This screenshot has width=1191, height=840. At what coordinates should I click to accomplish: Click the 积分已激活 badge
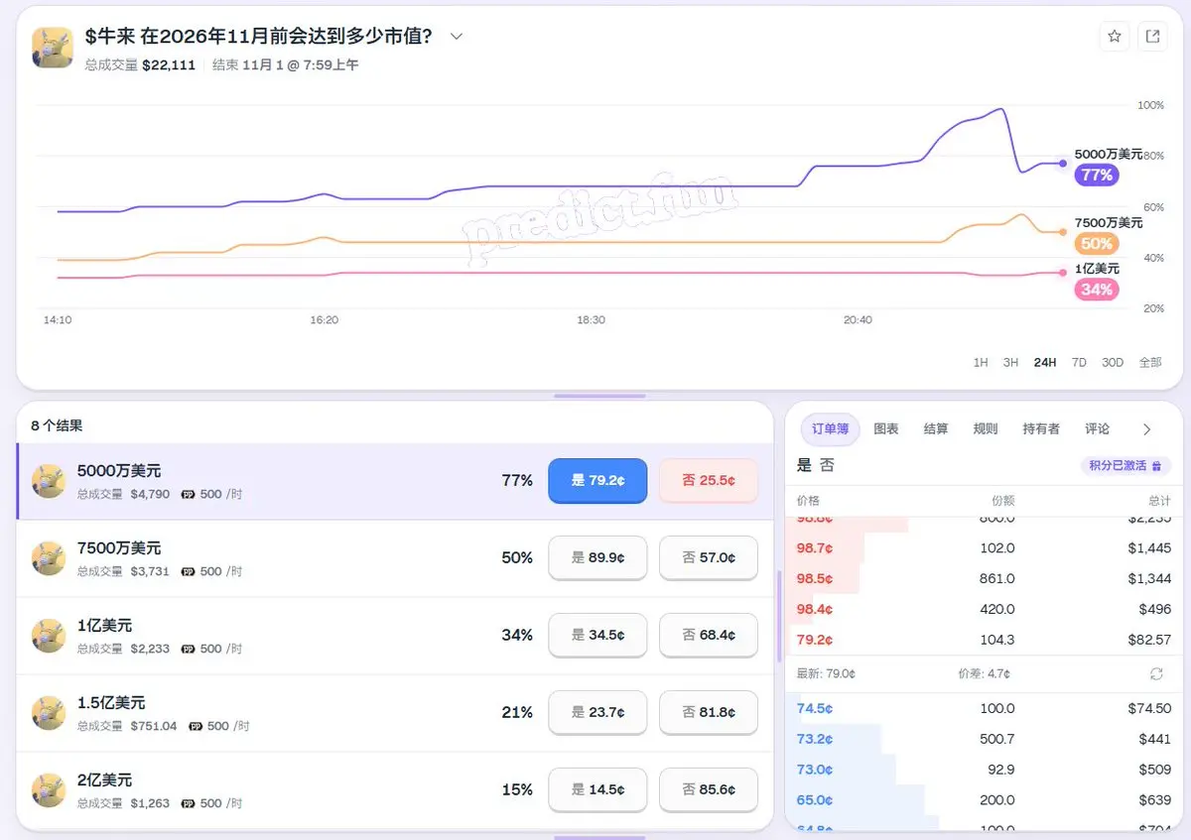point(1125,465)
